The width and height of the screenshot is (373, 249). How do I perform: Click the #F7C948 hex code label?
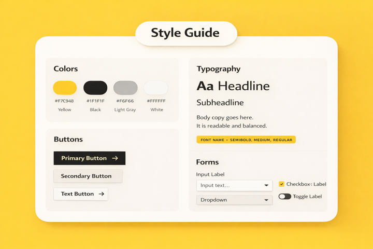click(x=64, y=101)
